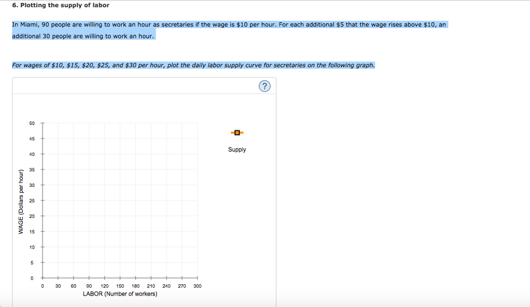Click the heading '6. Plotting the supply of labor'

coord(61,5)
